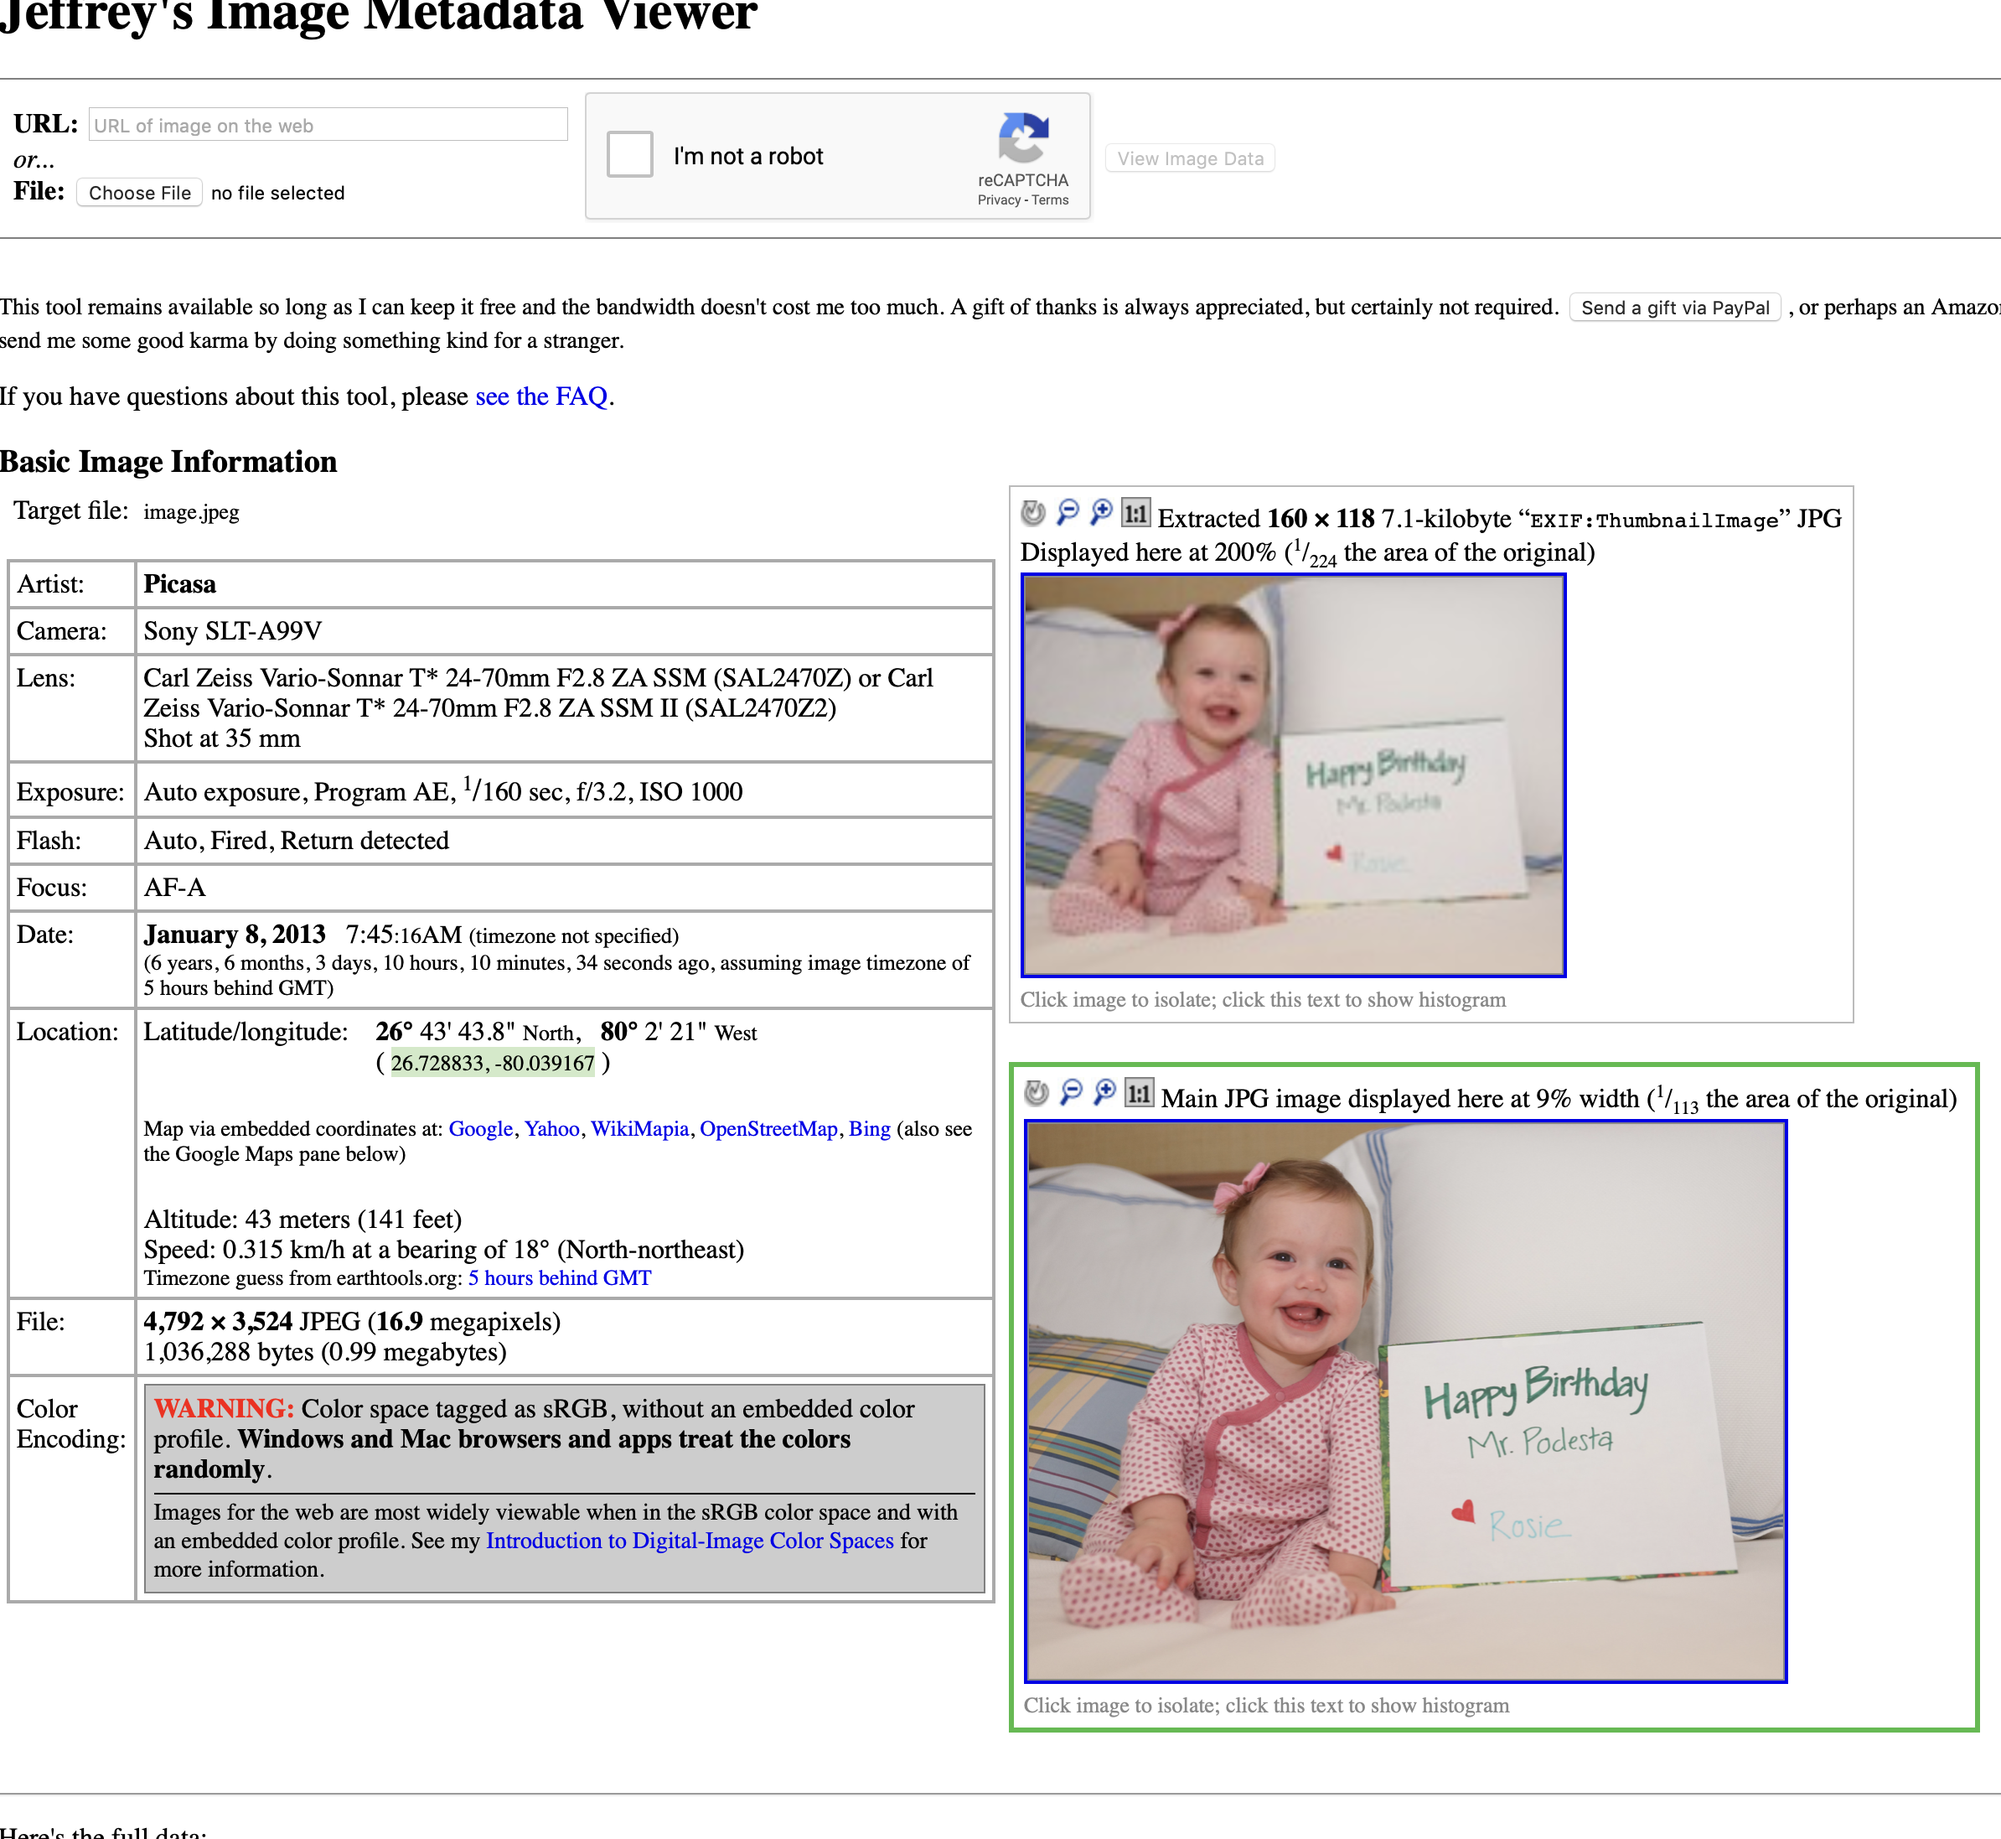Zoom out the main JPG image

1071,1093
